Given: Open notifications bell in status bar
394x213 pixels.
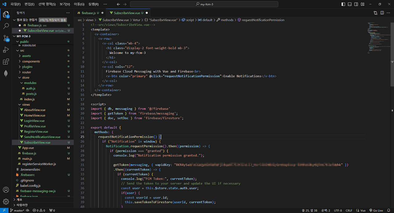Looking at the screenshot, I should (x=389, y=211).
